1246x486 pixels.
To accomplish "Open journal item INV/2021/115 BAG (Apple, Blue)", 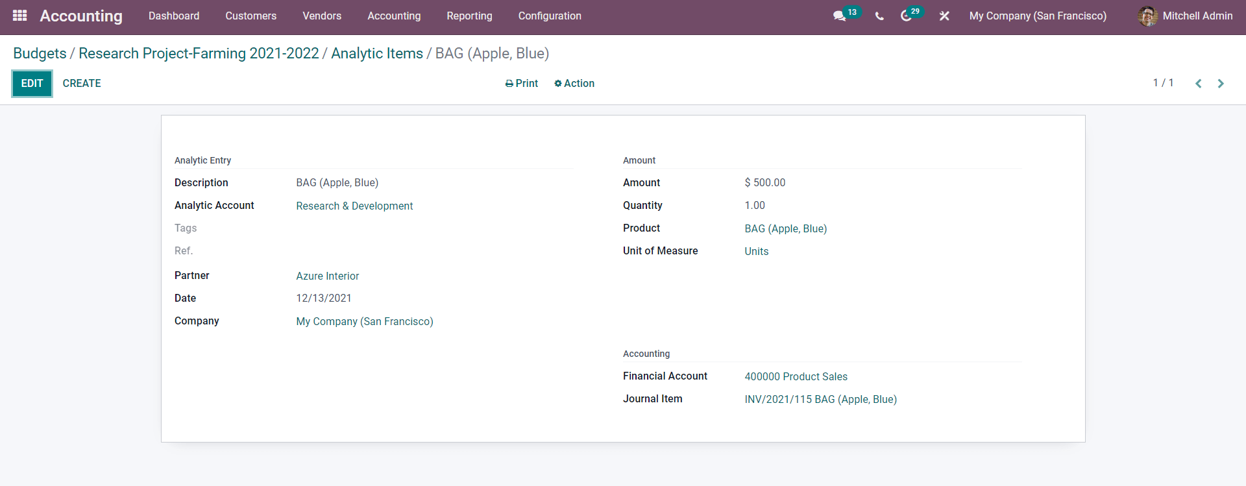I will [820, 399].
